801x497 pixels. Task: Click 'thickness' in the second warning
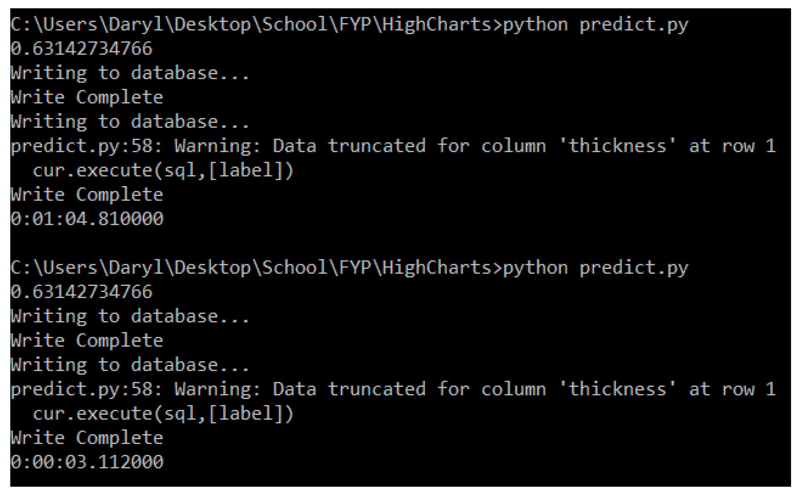(617, 389)
